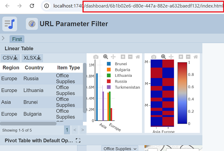The height and width of the screenshot is (151, 224).
Task: Expand Pivot Table panel to fullscreen
Action: point(78,140)
